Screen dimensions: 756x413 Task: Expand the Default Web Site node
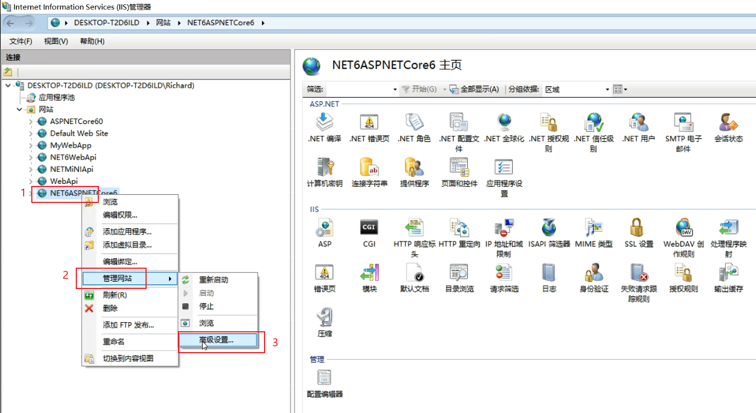point(31,134)
